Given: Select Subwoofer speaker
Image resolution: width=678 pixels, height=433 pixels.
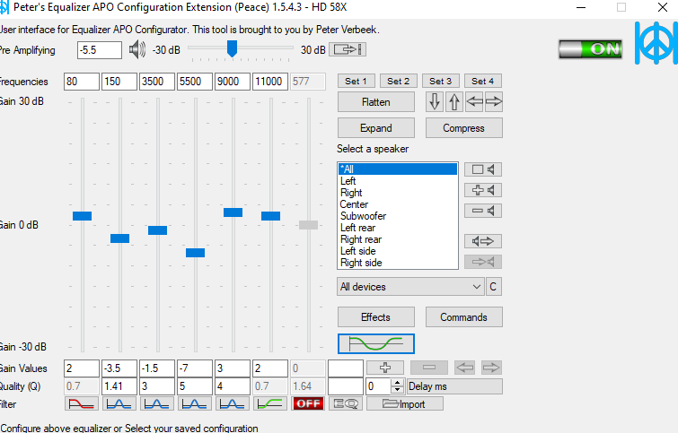Looking at the screenshot, I should click(398, 216).
